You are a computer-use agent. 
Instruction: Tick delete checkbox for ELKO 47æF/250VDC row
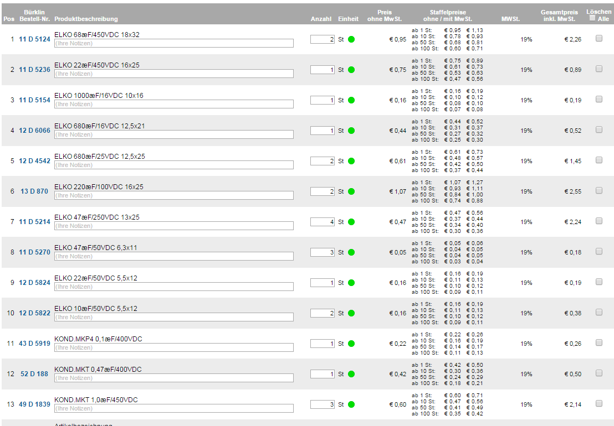pyautogui.click(x=598, y=221)
